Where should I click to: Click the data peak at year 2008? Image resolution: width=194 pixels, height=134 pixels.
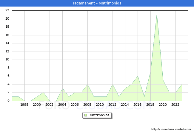tap(87, 84)
